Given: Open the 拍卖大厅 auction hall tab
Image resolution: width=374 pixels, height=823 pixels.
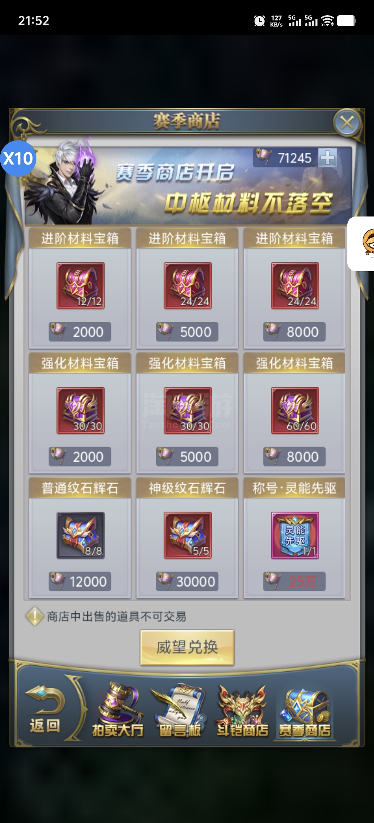Looking at the screenshot, I should tap(118, 710).
